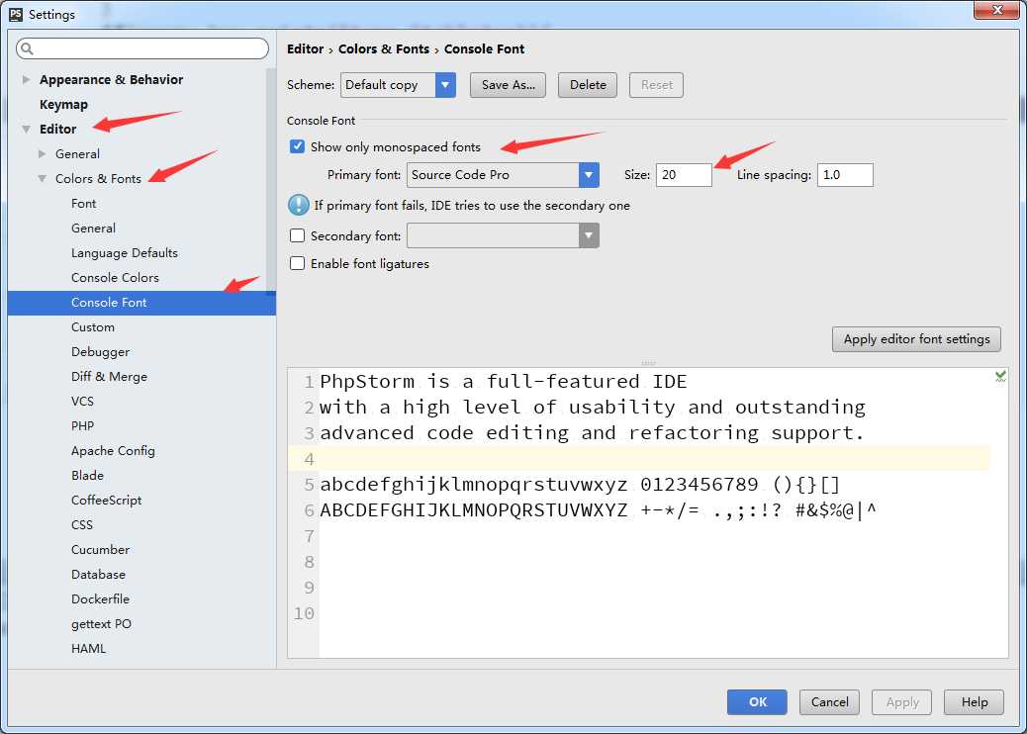Open Diff & Merge color settings
Screen dimensions: 1027x734
(110, 377)
